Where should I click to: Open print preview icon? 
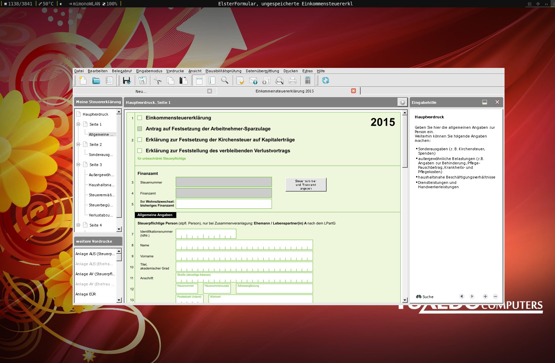pyautogui.click(x=280, y=80)
